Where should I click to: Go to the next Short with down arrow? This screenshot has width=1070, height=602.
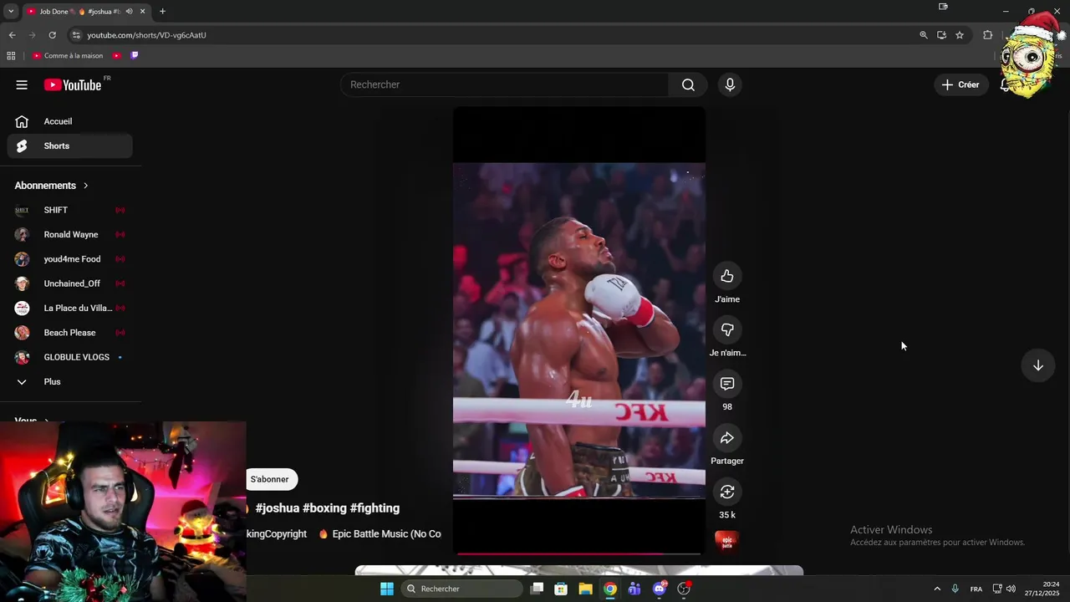point(1038,365)
